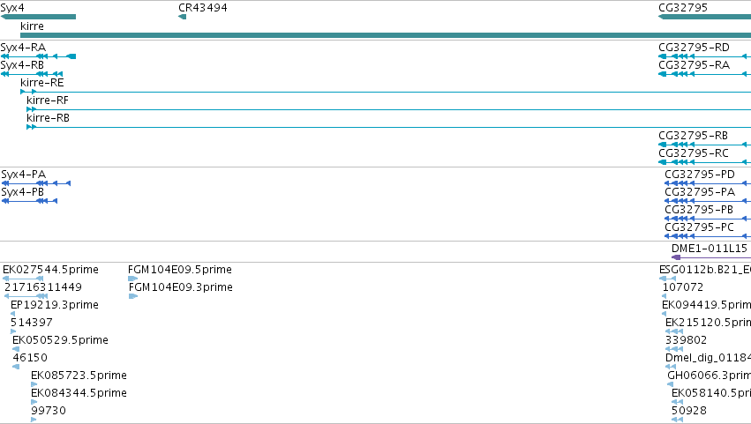Select the CG32795-RC transcript glyph
This screenshot has height=424, width=751.
click(x=704, y=162)
